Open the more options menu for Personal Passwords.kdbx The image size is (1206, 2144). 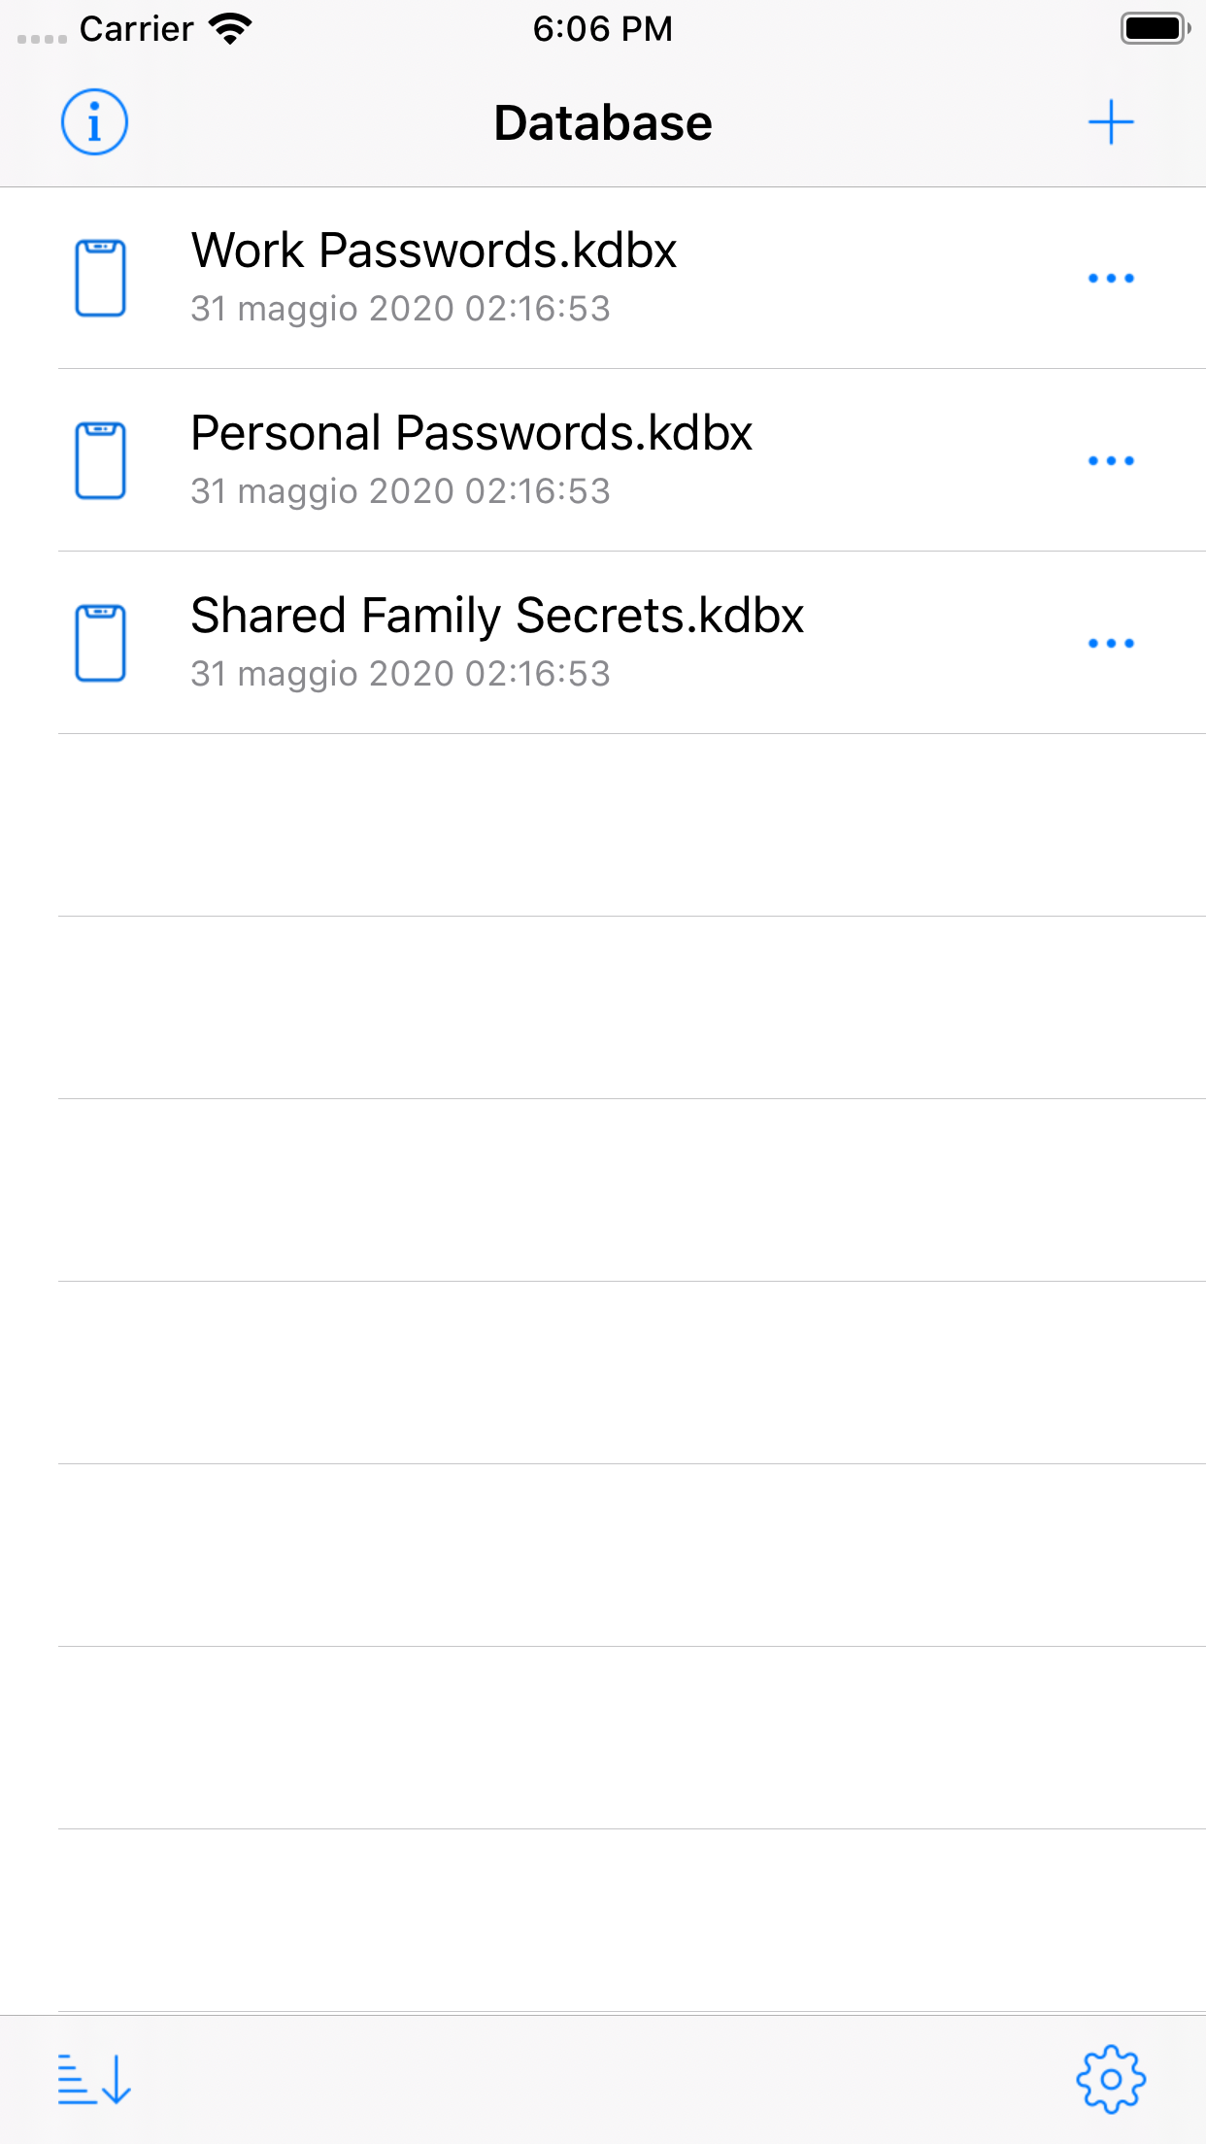pos(1113,459)
